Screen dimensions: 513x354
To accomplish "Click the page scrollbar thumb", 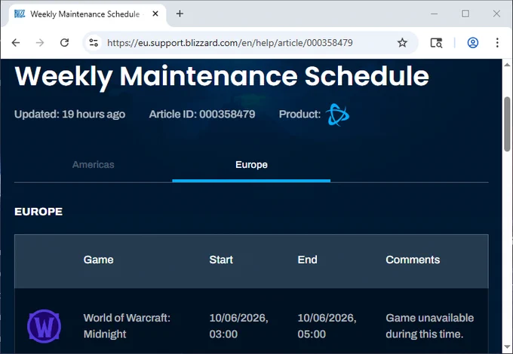I will [507, 124].
